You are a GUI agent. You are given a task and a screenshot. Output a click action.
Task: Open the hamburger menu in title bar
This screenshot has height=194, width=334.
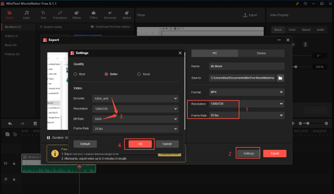[x=305, y=4]
